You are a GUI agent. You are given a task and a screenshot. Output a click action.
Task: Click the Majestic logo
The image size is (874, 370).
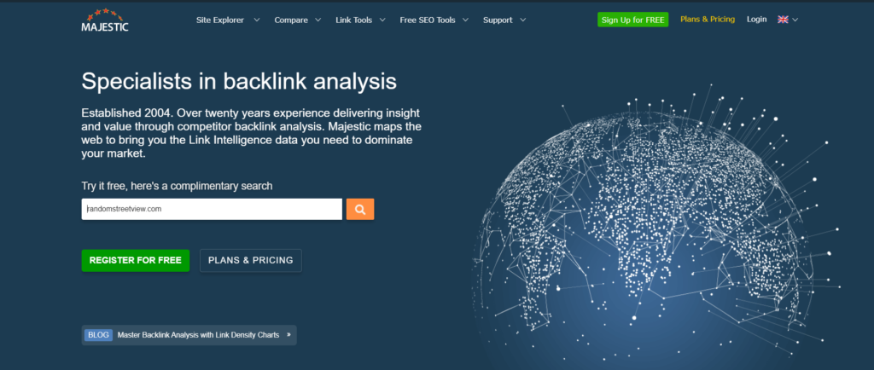tap(105, 20)
